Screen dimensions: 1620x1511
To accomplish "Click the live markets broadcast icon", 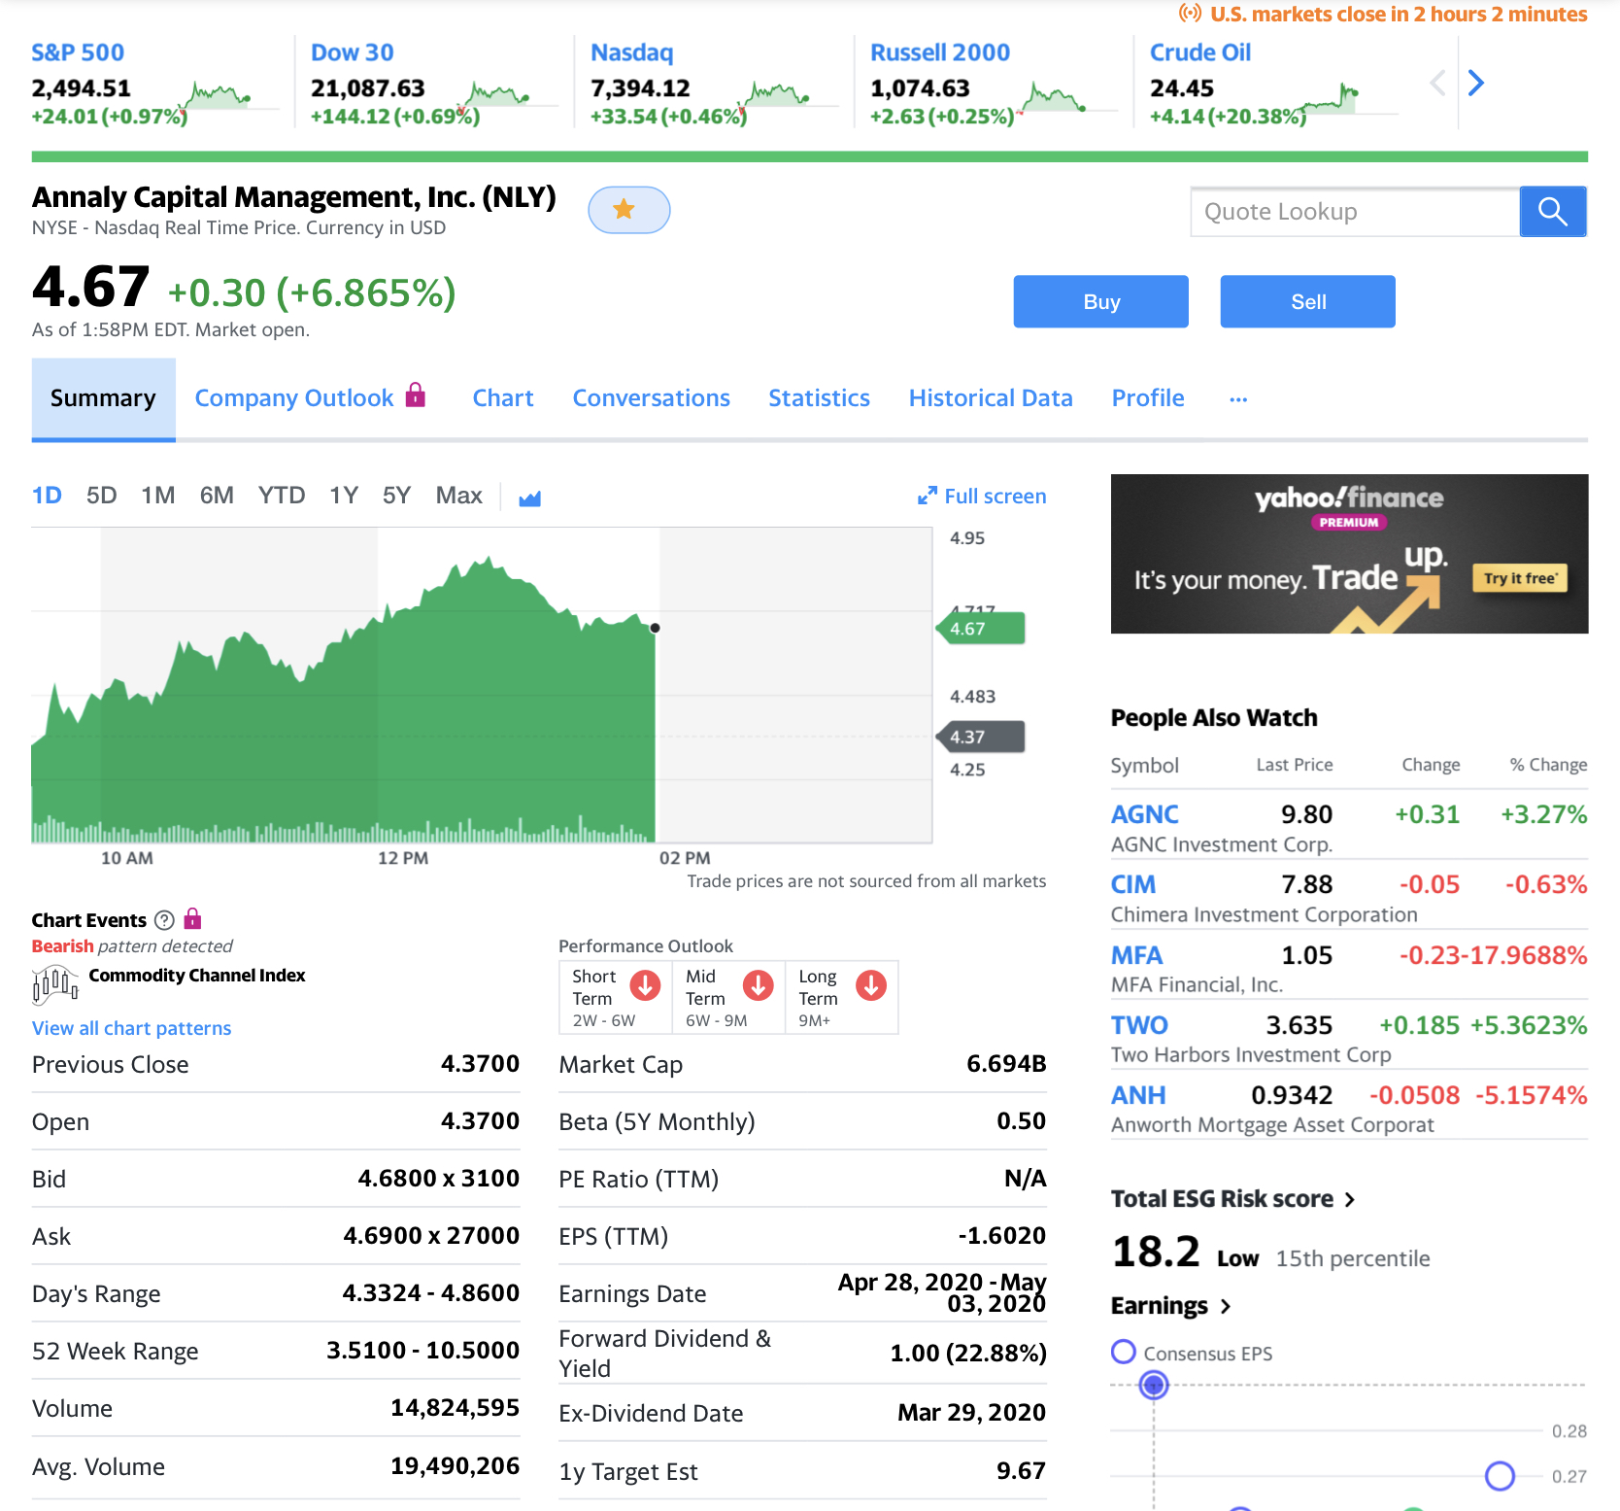I will (1190, 14).
